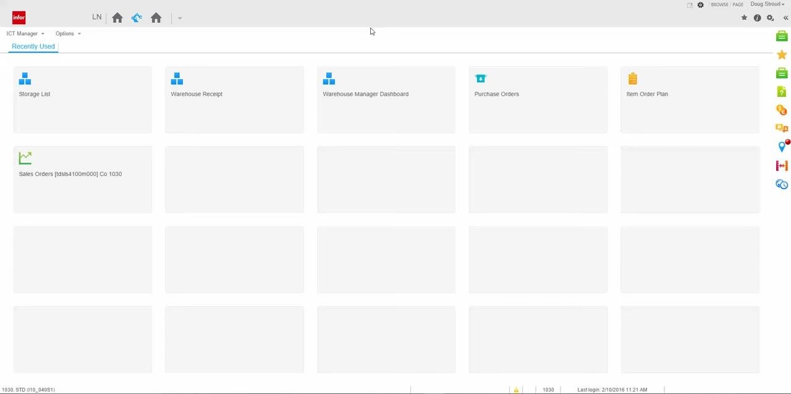Screen dimensions: 791x394
Task: Click the green briefcase icon above the star
Action: click(782, 36)
